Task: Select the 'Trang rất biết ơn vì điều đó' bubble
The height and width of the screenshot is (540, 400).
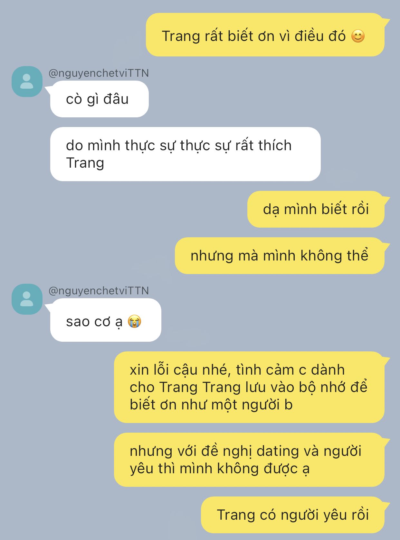Action: [x=265, y=35]
